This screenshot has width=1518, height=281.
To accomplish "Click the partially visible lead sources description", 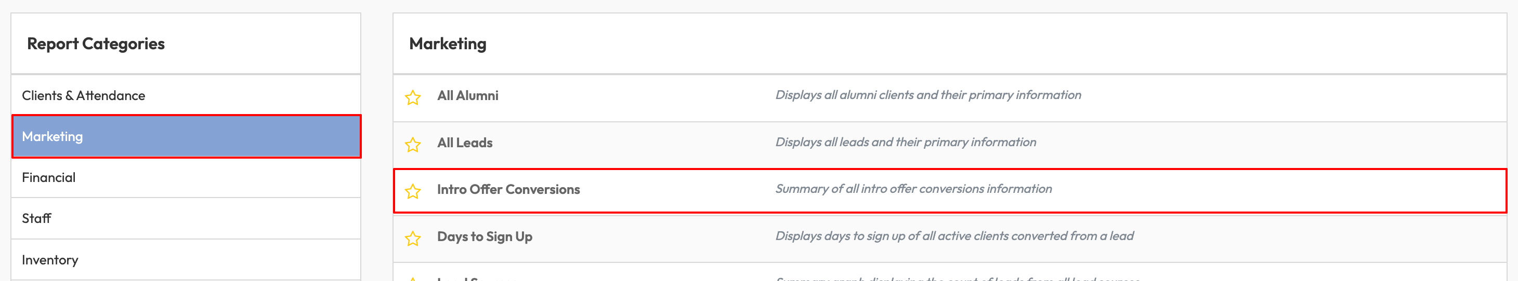I will tap(958, 278).
